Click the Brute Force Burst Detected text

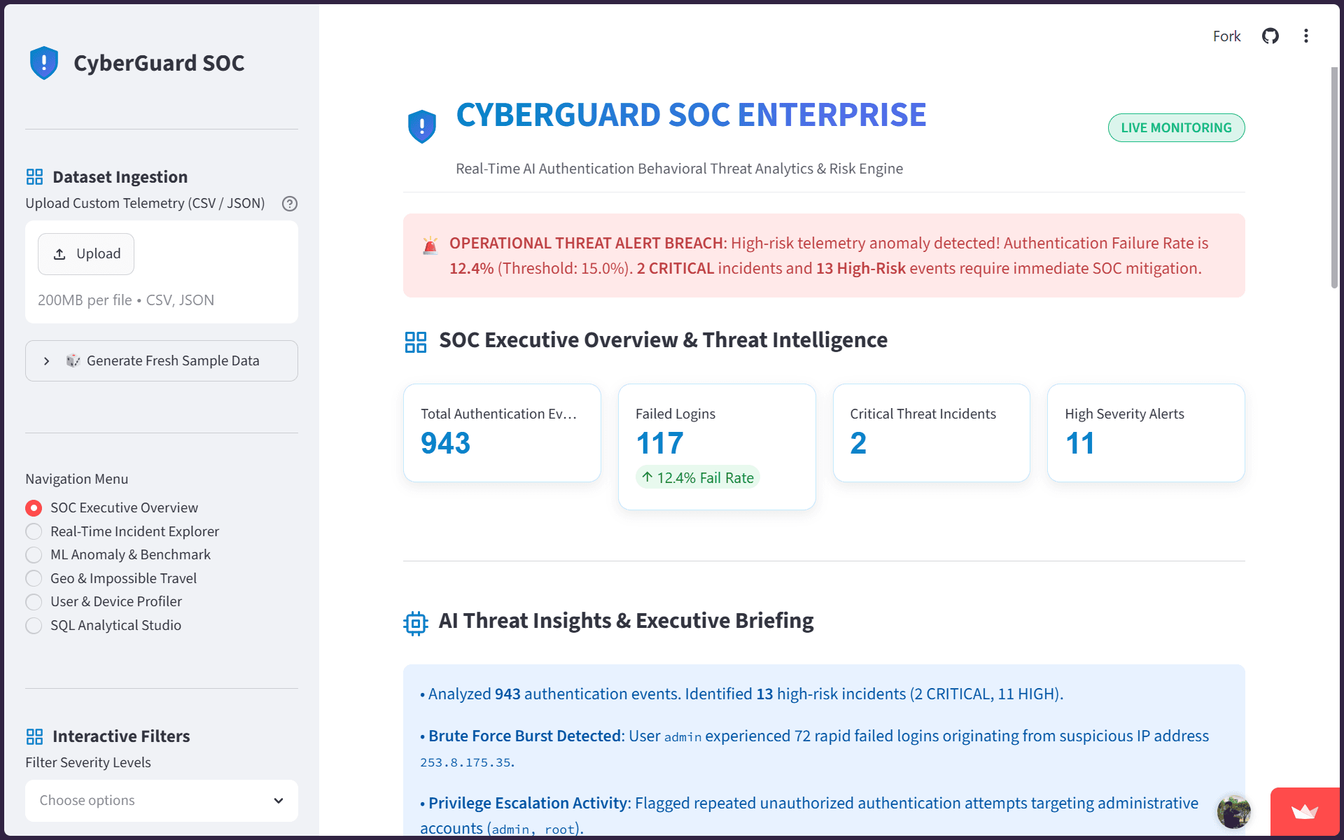(525, 736)
